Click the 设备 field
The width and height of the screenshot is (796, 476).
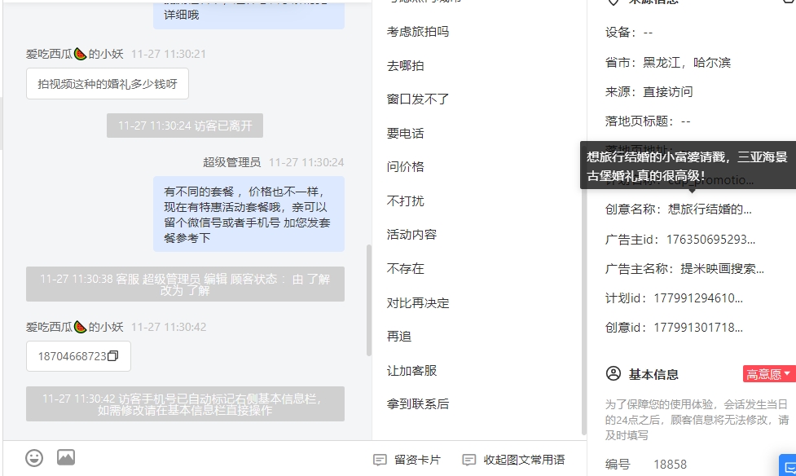628,33
